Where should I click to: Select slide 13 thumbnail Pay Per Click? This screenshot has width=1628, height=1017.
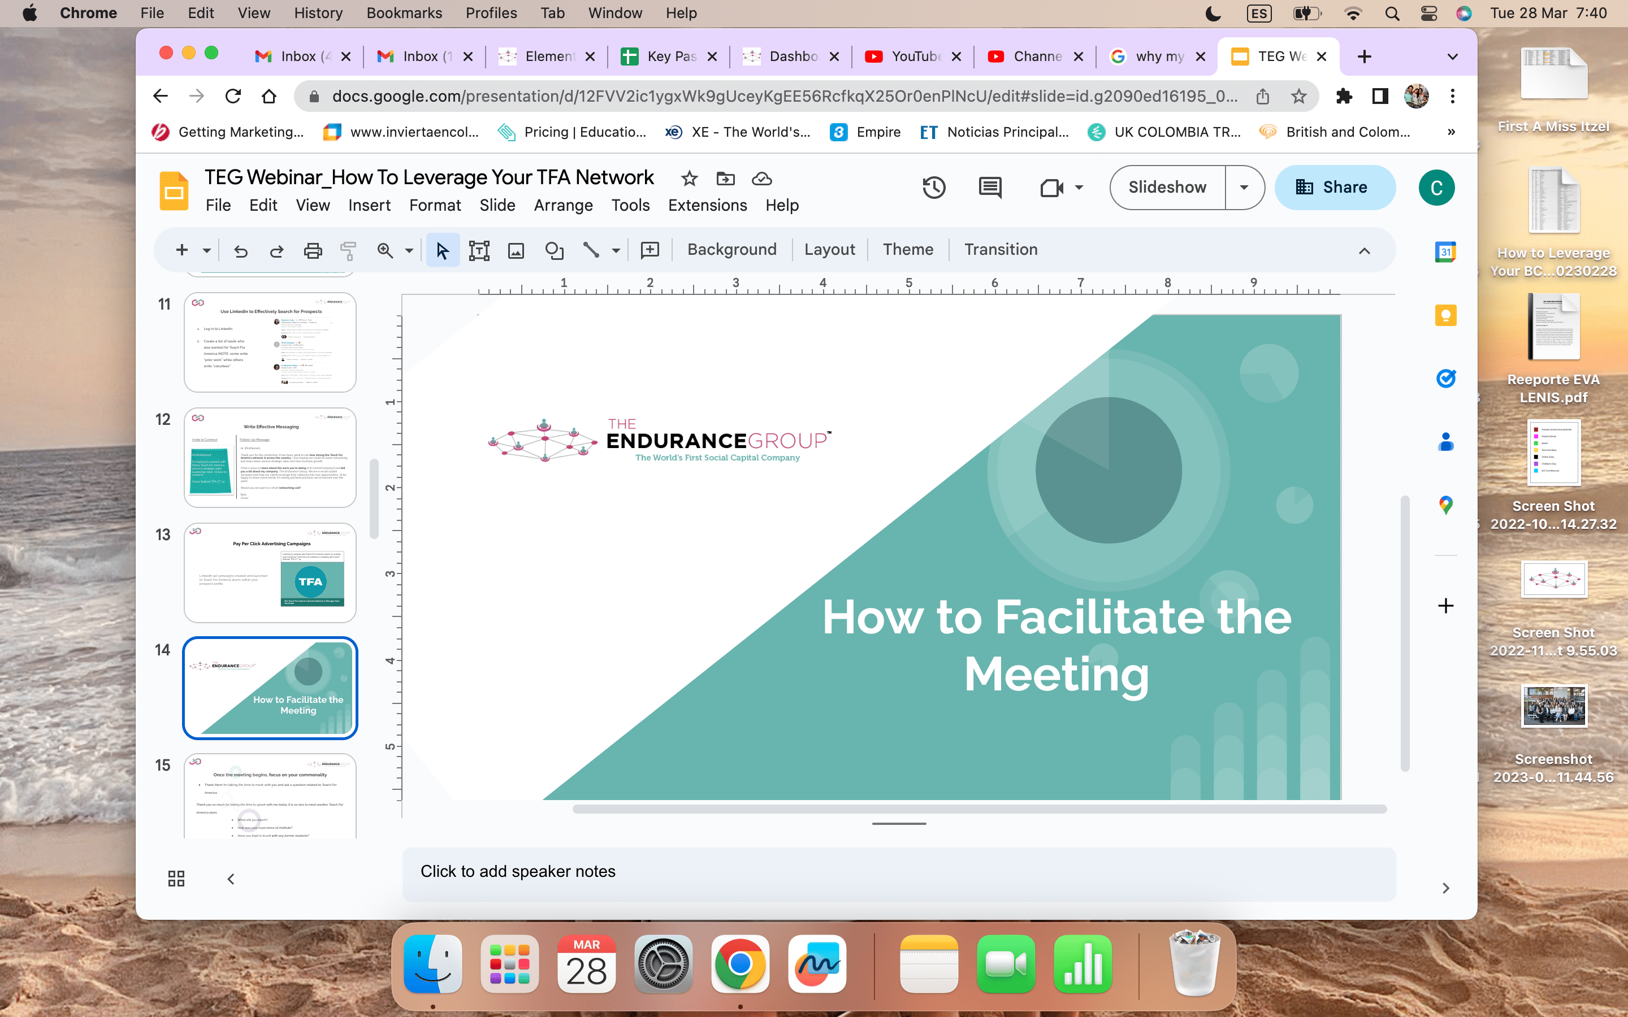coord(270,572)
